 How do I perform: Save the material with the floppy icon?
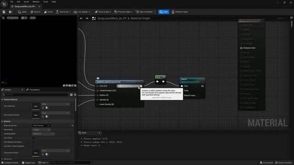click(4, 12)
